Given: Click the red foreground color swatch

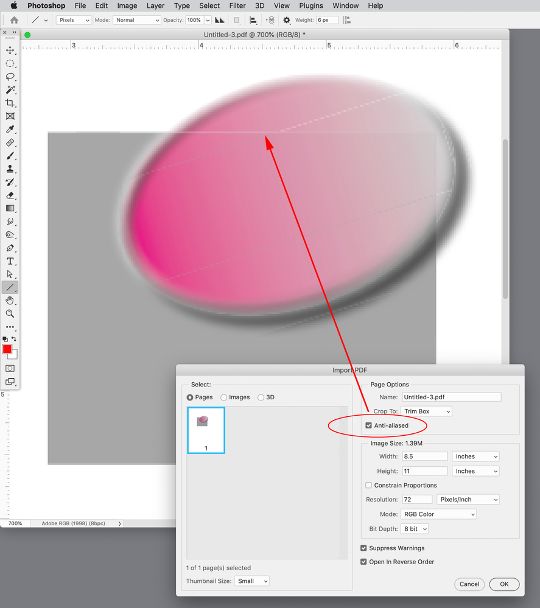Looking at the screenshot, I should tap(7, 349).
